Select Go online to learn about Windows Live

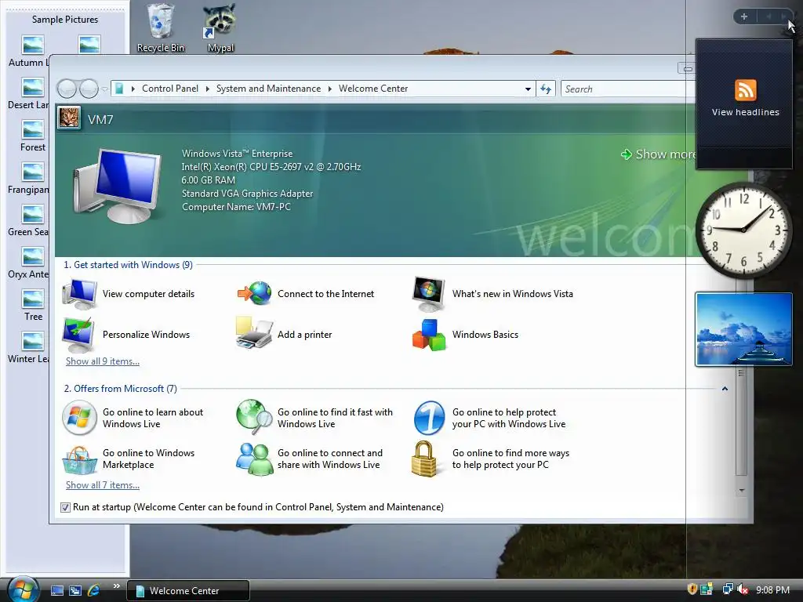[x=133, y=418]
